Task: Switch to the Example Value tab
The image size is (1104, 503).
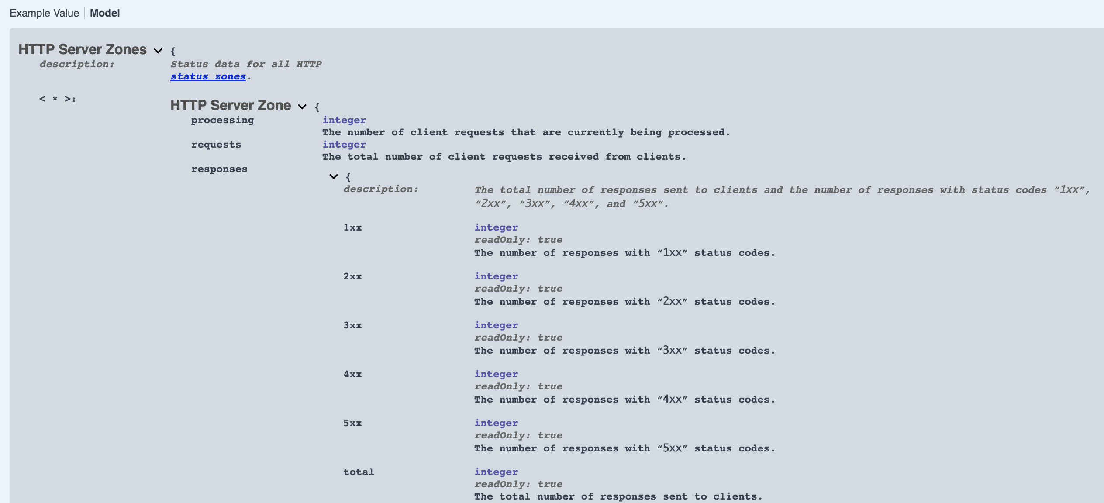Action: 44,13
